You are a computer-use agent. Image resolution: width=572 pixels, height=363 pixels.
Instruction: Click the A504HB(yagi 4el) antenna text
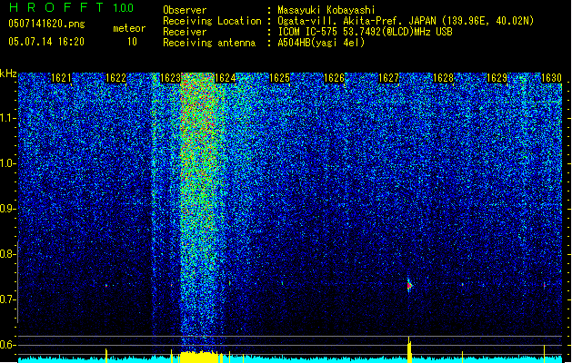click(321, 43)
